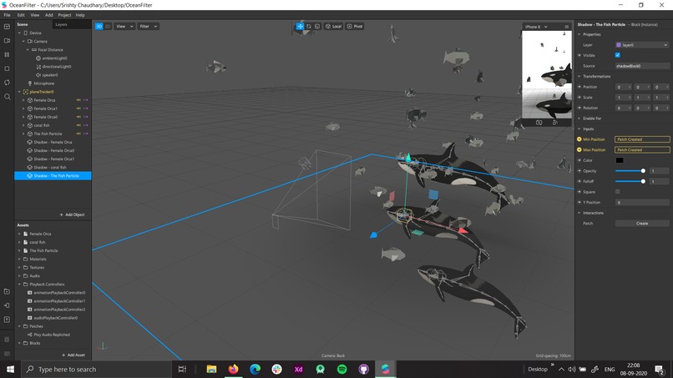Expand The Fish Particle scene object
The height and width of the screenshot is (378, 673).
(23, 134)
